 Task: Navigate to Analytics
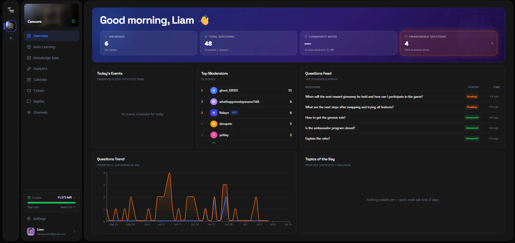click(x=51, y=68)
